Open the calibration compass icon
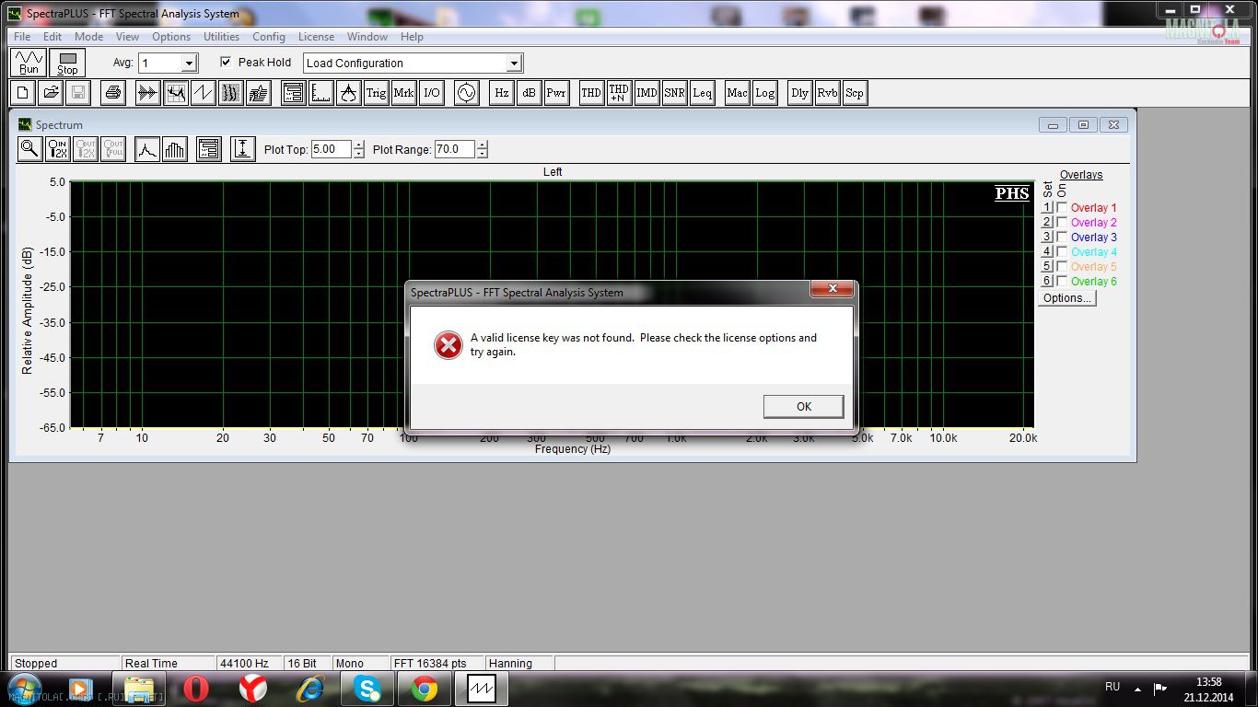Viewport: 1258px width, 707px height. pyautogui.click(x=349, y=93)
